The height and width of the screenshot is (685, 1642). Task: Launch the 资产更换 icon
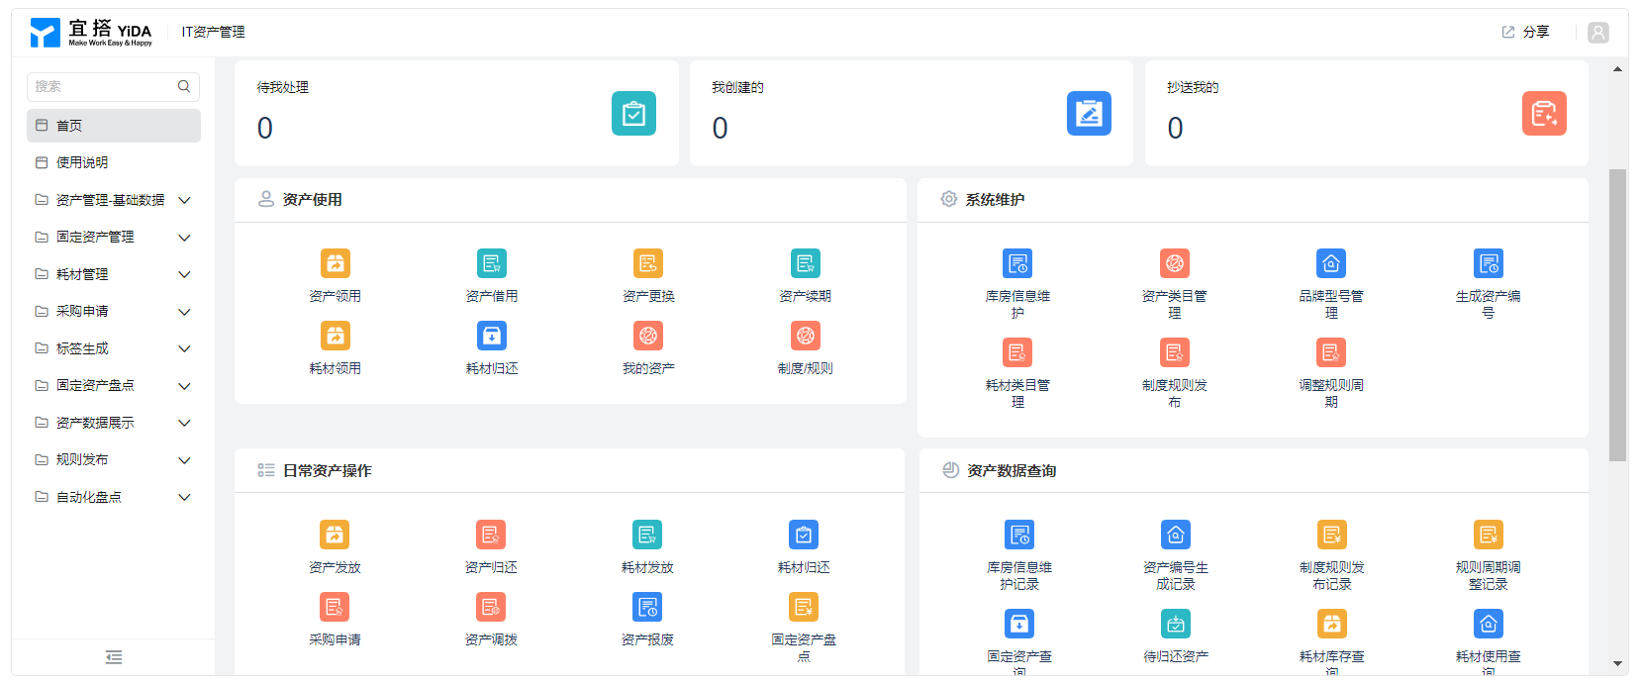tap(648, 263)
